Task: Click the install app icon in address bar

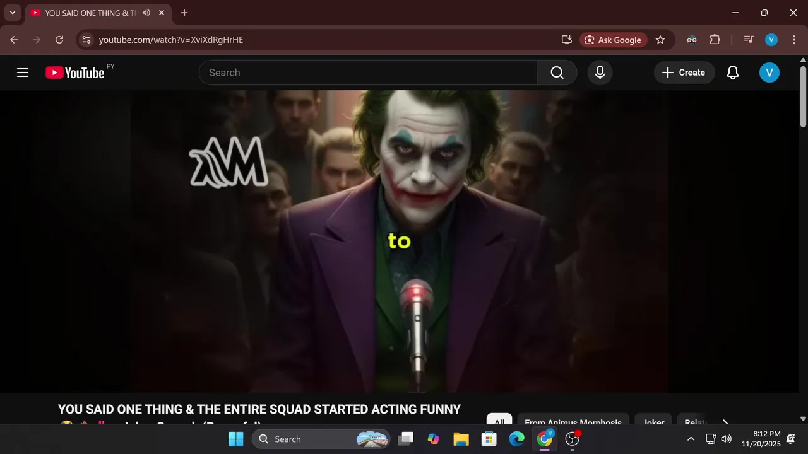Action: pyautogui.click(x=566, y=40)
